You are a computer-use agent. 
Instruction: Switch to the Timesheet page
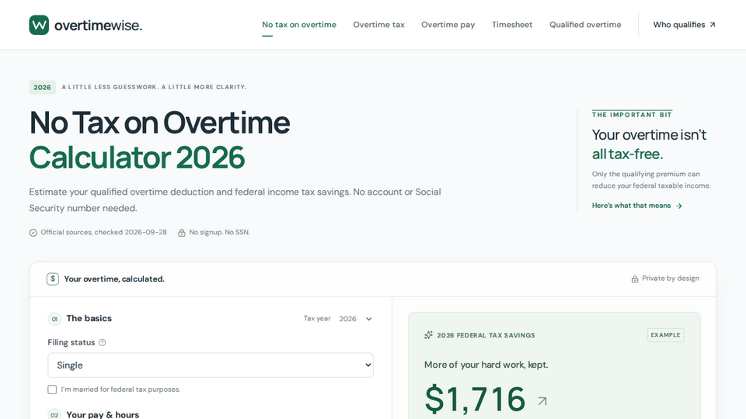pos(512,25)
